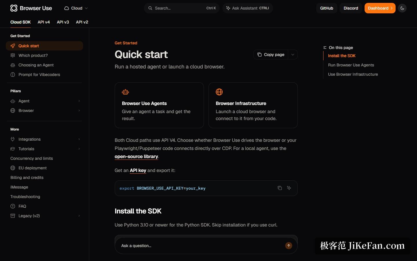Click the archive icon beside Legacy (v2)
The width and height of the screenshot is (417, 261).
coord(13,216)
